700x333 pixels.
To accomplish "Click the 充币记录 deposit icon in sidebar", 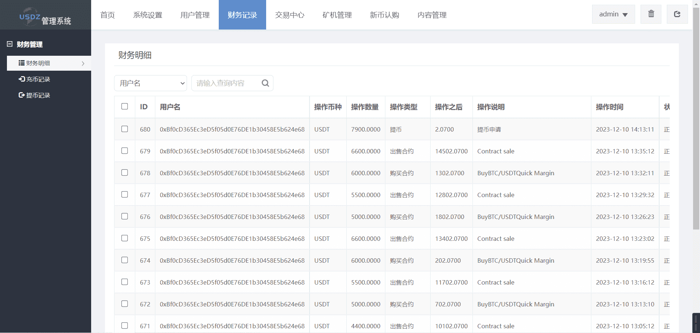I will tap(22, 79).
